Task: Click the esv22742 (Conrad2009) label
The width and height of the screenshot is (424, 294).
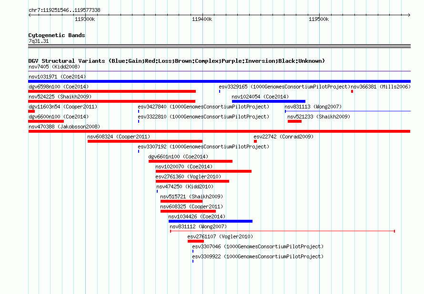Action: tap(283, 137)
